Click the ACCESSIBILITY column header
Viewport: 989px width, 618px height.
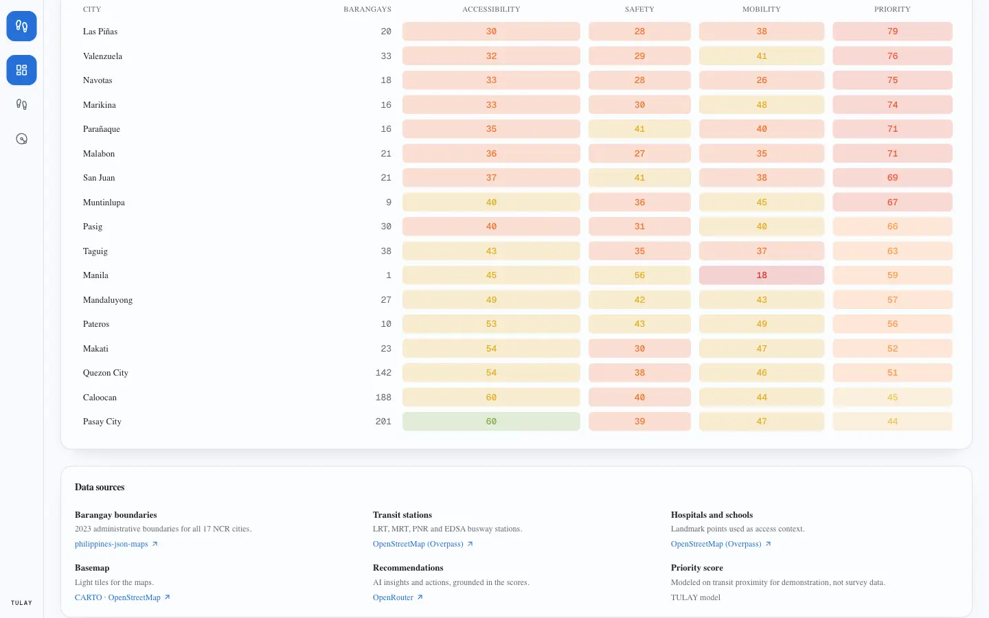point(491,9)
